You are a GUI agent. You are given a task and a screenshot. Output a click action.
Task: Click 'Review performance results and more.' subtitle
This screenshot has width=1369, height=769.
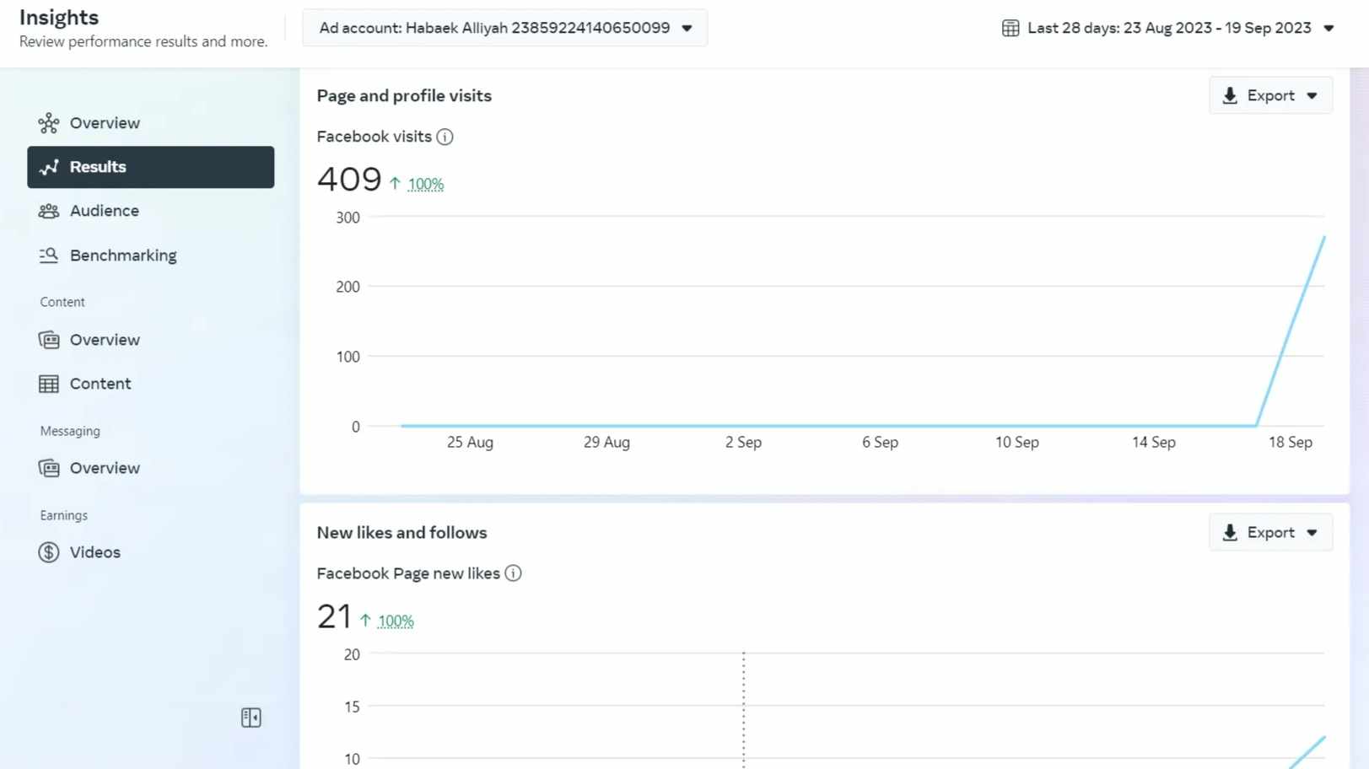pos(143,41)
